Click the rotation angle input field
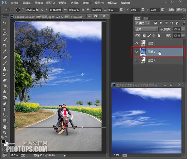Screen dimensions: 187x159 tap(113, 10)
